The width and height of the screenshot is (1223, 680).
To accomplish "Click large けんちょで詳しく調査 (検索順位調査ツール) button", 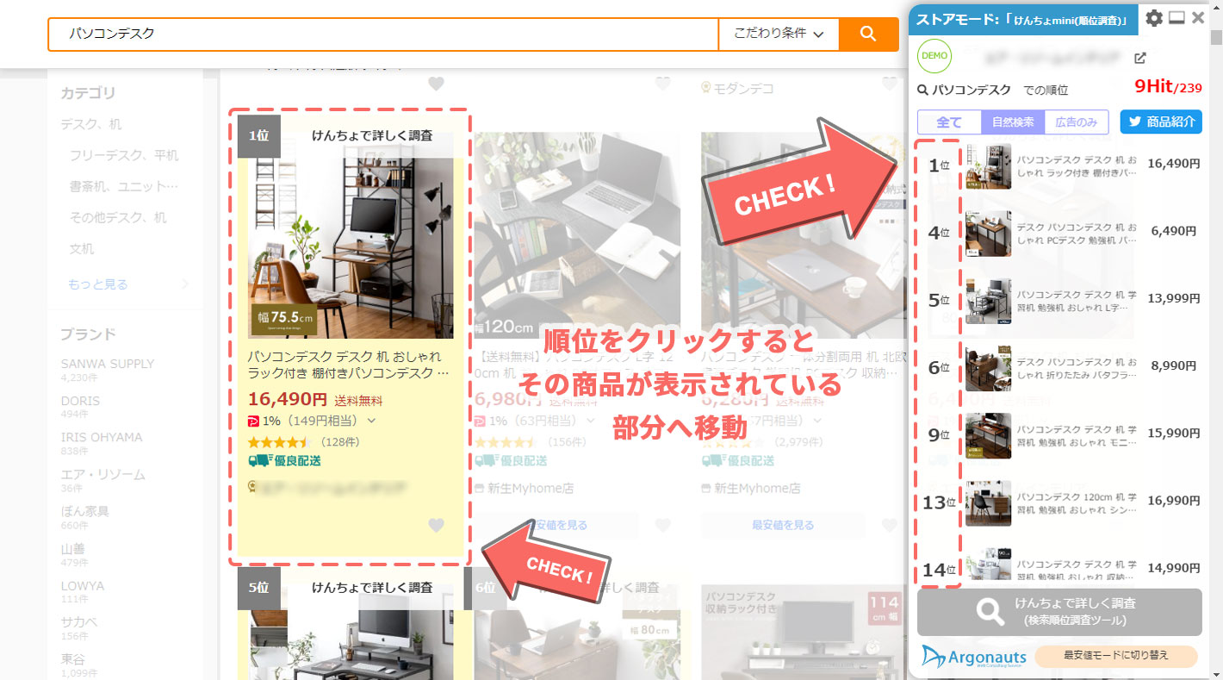I will point(1059,612).
